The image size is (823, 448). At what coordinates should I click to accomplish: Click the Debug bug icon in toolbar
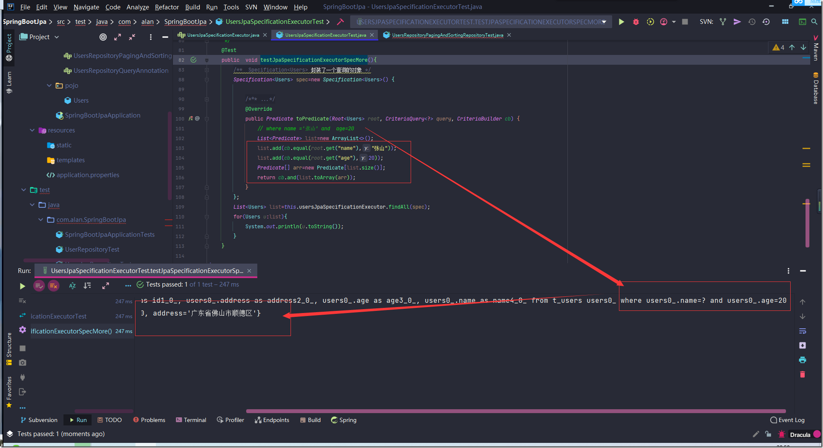pos(636,22)
